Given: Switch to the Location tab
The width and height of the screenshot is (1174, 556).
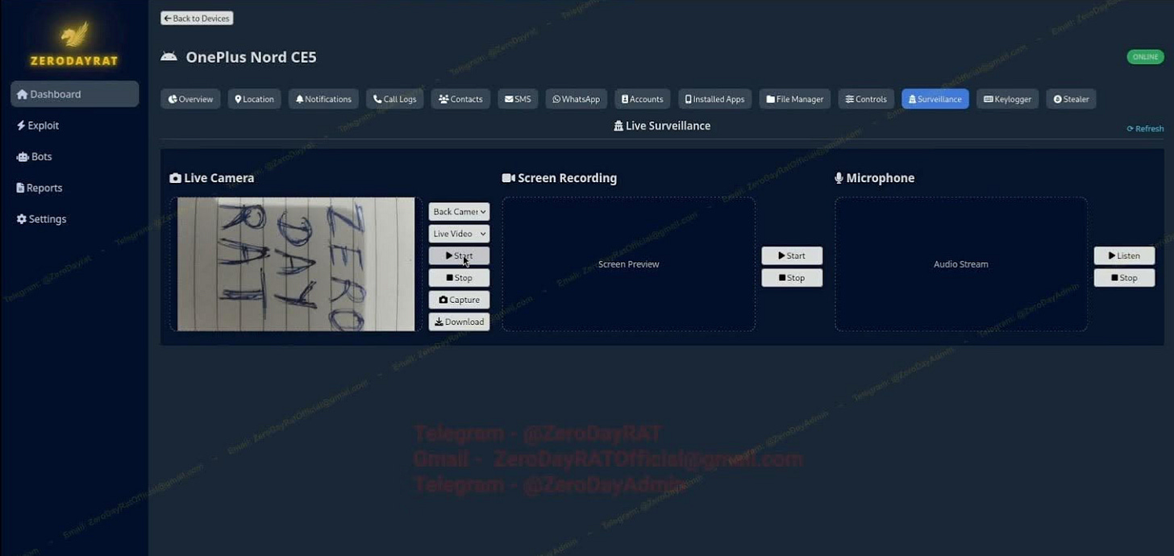Looking at the screenshot, I should (x=254, y=99).
